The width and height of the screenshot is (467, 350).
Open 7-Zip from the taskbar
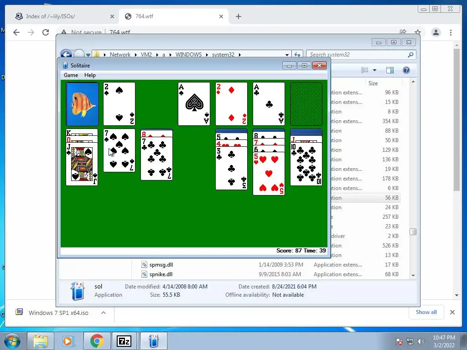[x=124, y=341]
